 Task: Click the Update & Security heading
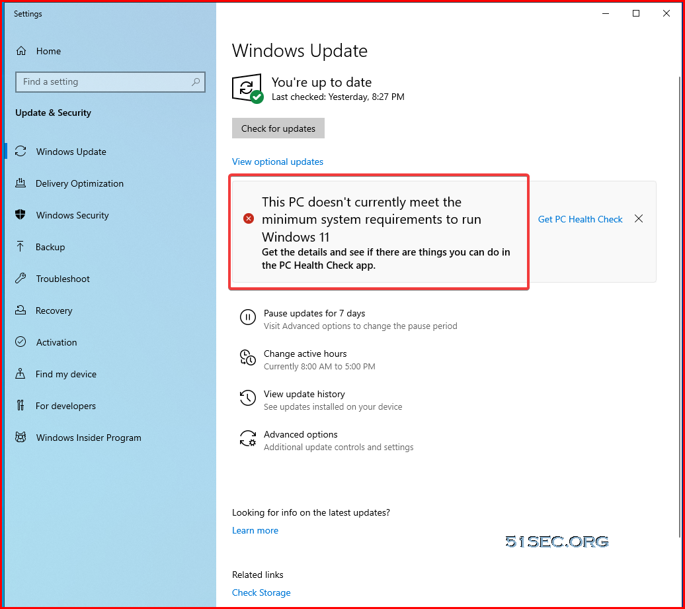pyautogui.click(x=54, y=113)
